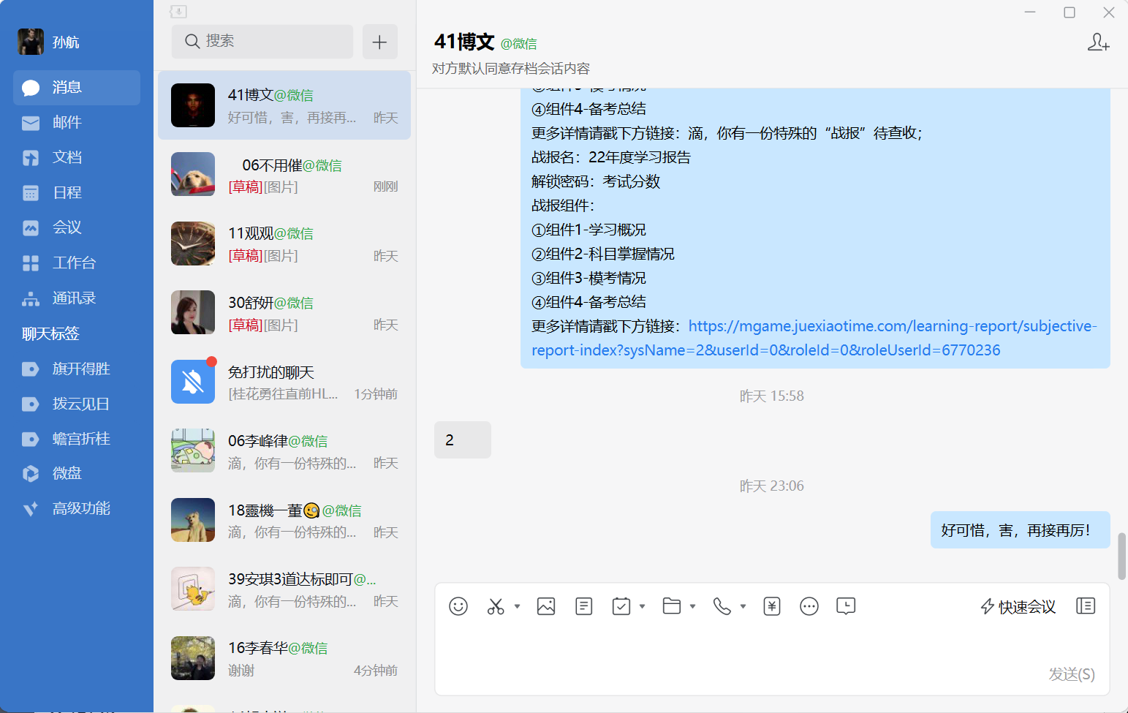Expand the phone call dropdown arrow

(x=743, y=606)
